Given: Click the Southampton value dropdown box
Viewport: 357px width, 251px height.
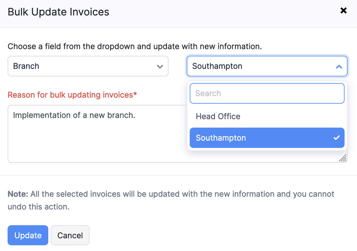Looking at the screenshot, I should [x=261, y=66].
